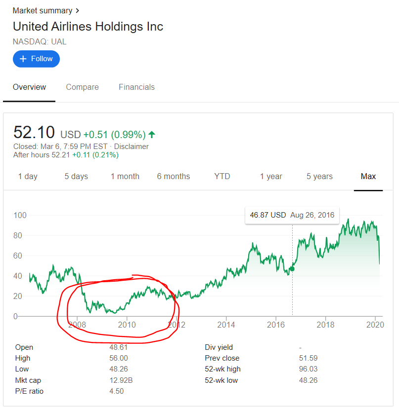Click the green up arrow icon

click(152, 134)
